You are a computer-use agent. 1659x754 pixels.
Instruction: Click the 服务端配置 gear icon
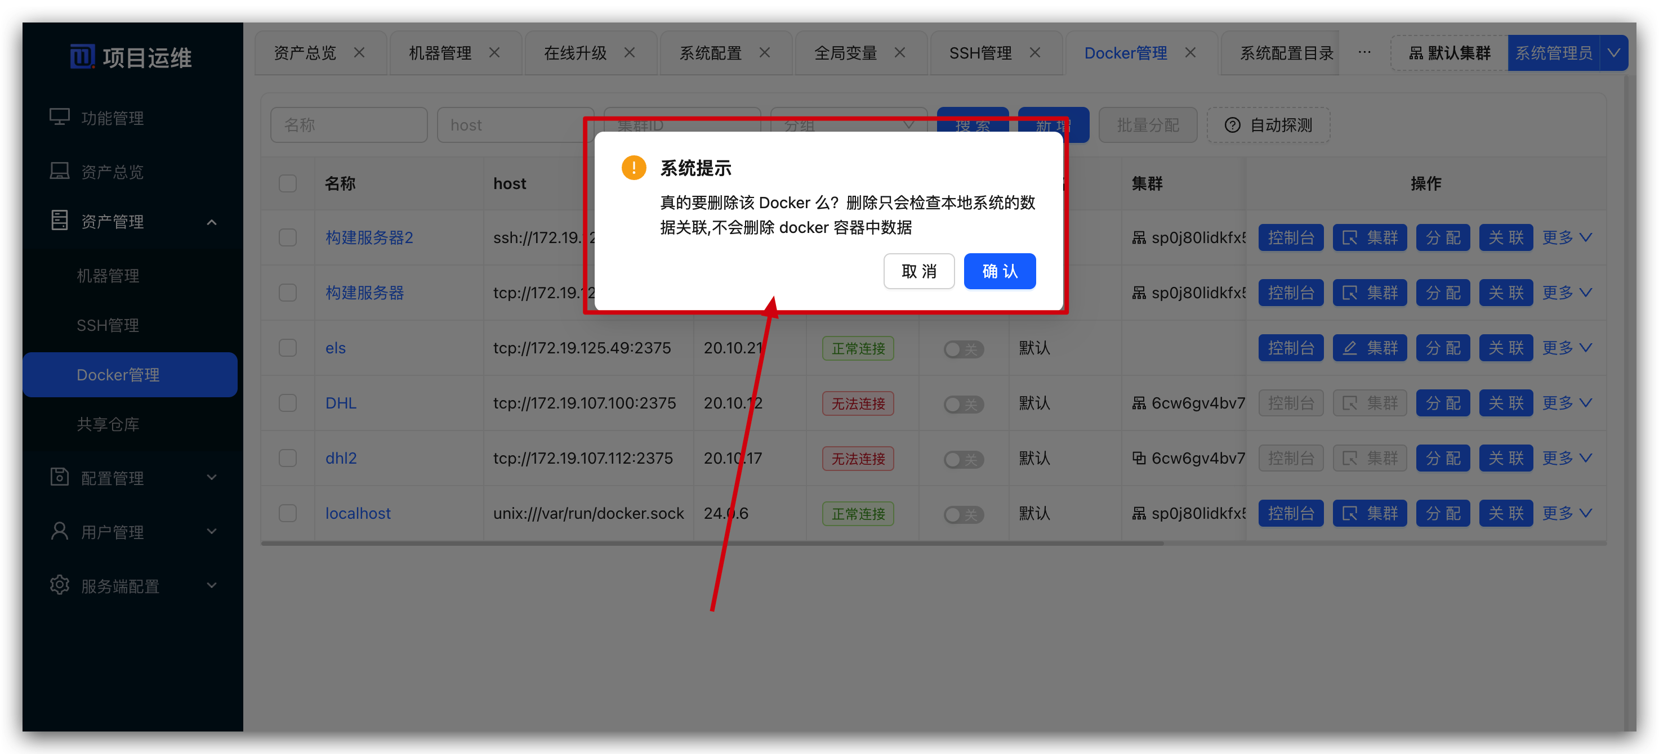60,585
